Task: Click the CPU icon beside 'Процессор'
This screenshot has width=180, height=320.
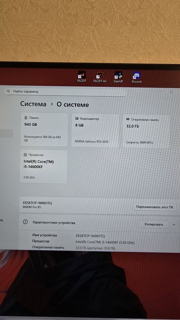Action: click(25, 155)
